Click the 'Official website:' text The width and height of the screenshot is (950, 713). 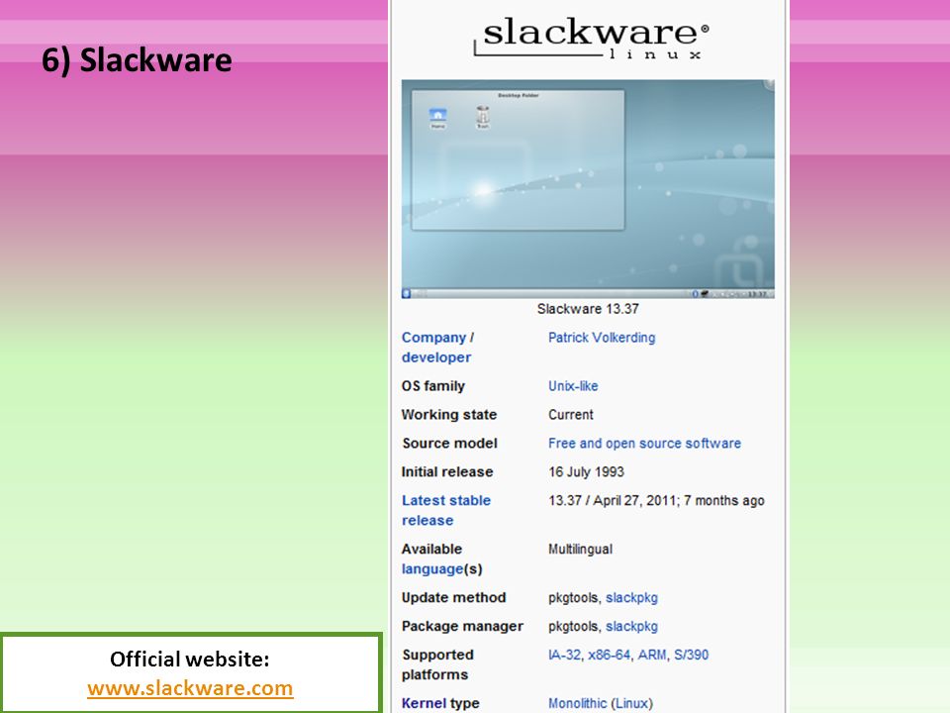pos(190,660)
